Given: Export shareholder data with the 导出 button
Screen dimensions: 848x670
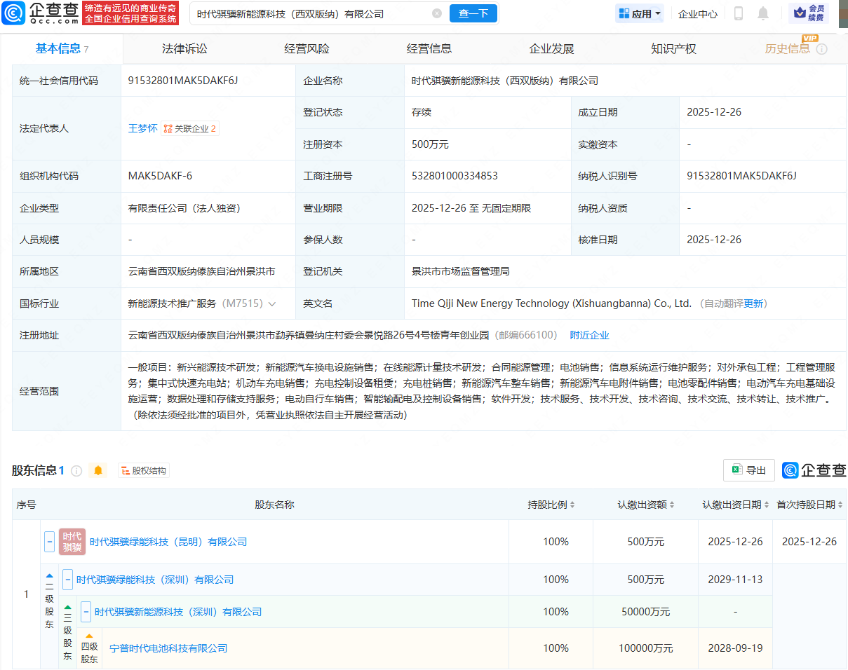Looking at the screenshot, I should 748,470.
